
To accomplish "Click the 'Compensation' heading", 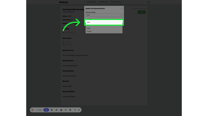I will click(x=68, y=71).
